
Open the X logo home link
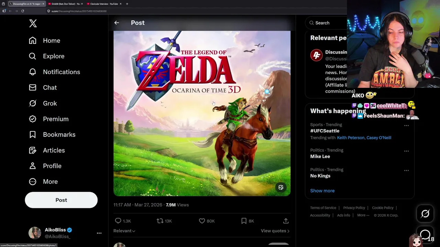click(33, 23)
